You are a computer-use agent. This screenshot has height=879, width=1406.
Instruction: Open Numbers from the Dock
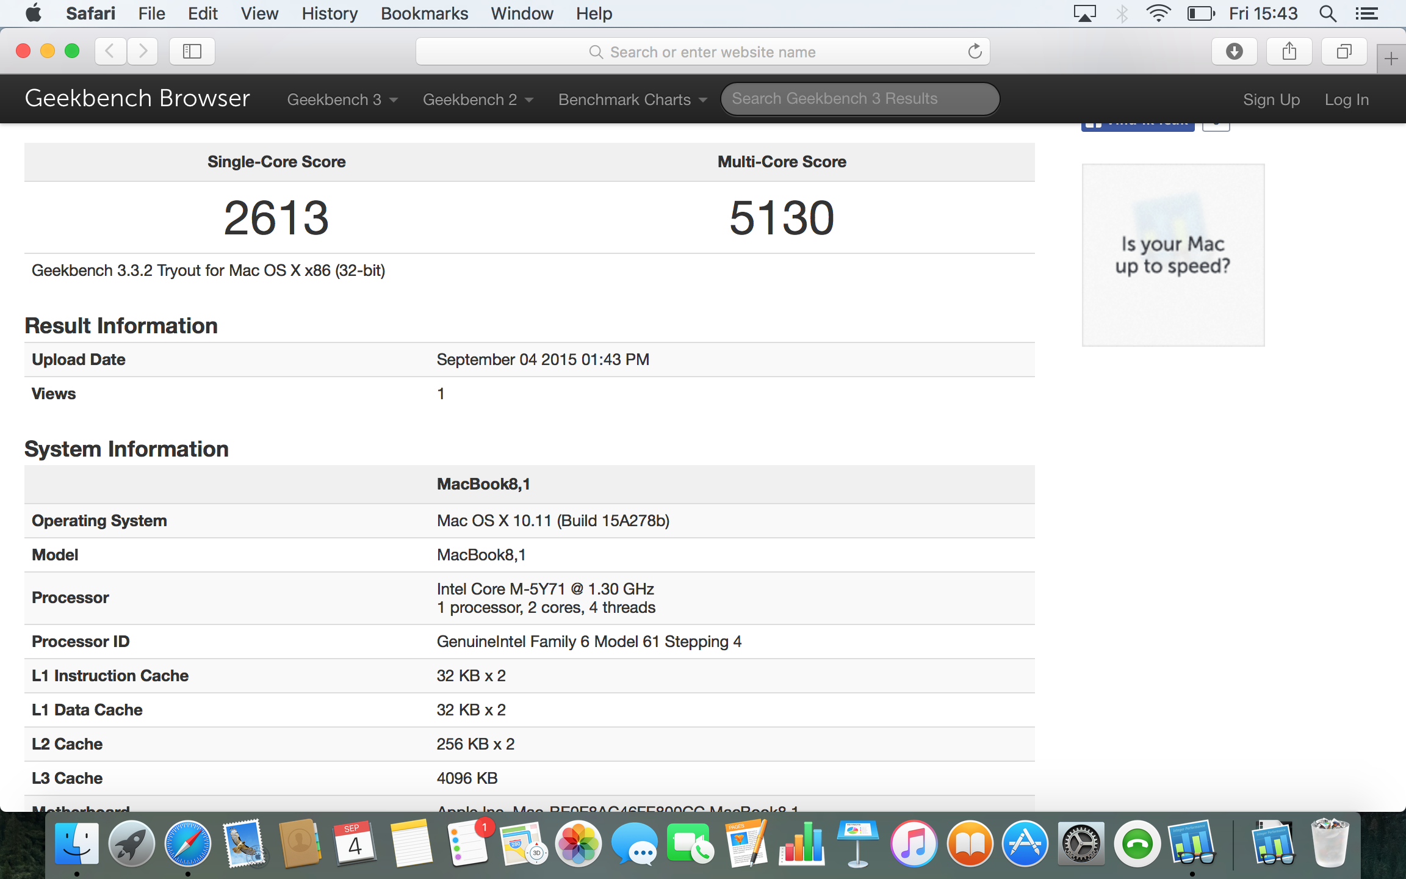tap(802, 844)
